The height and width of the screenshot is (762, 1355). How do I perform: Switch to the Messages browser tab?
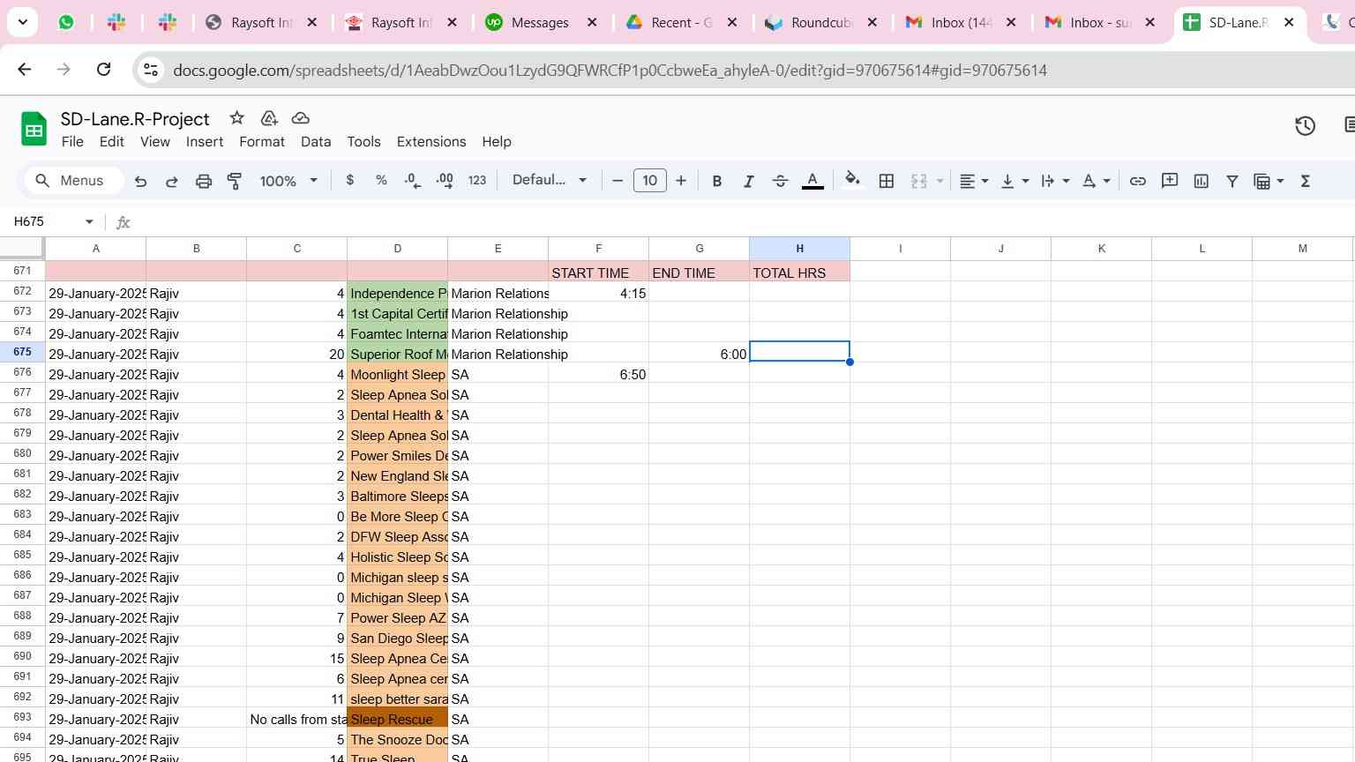click(541, 22)
